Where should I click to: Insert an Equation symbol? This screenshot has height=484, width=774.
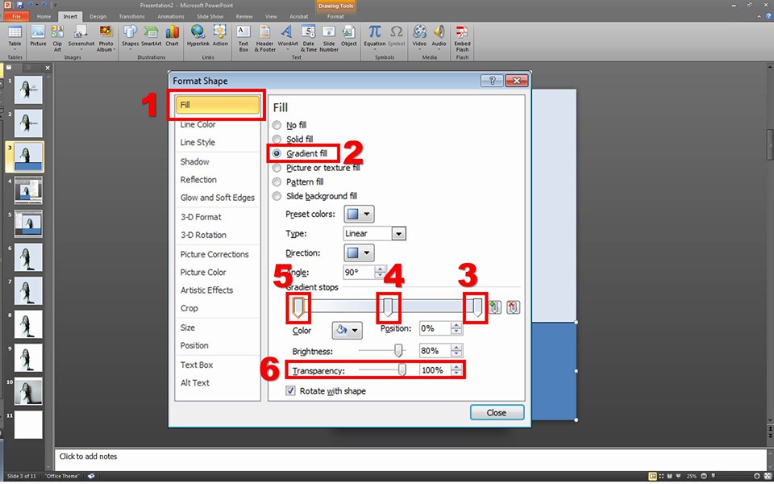(374, 35)
